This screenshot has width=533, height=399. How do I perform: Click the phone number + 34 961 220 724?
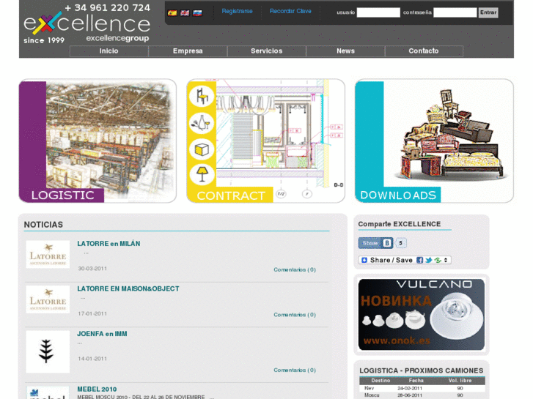click(108, 8)
